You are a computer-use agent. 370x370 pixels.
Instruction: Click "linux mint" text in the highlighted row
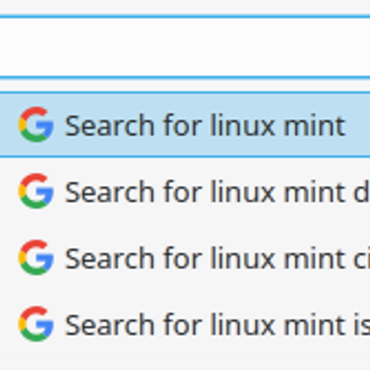point(277,125)
